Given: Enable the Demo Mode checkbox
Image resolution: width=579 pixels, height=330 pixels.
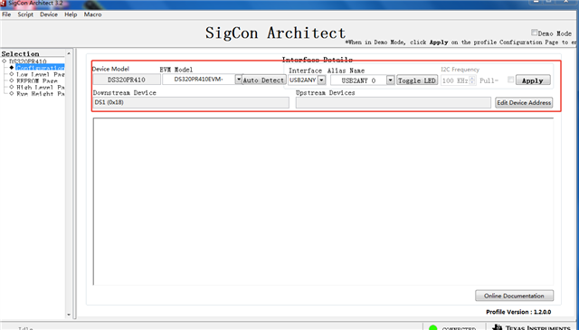Looking at the screenshot, I should (534, 33).
